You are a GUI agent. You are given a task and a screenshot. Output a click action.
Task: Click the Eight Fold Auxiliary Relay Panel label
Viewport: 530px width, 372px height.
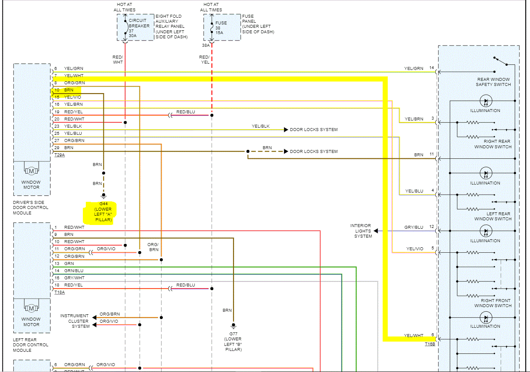pyautogui.click(x=171, y=27)
